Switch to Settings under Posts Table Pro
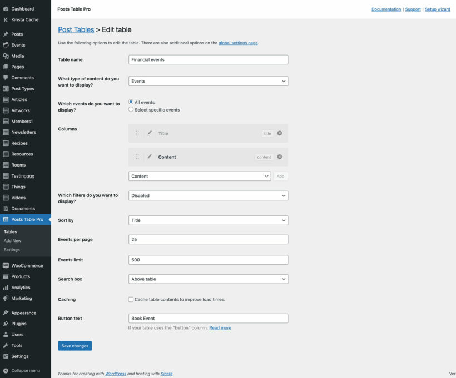 coord(12,250)
